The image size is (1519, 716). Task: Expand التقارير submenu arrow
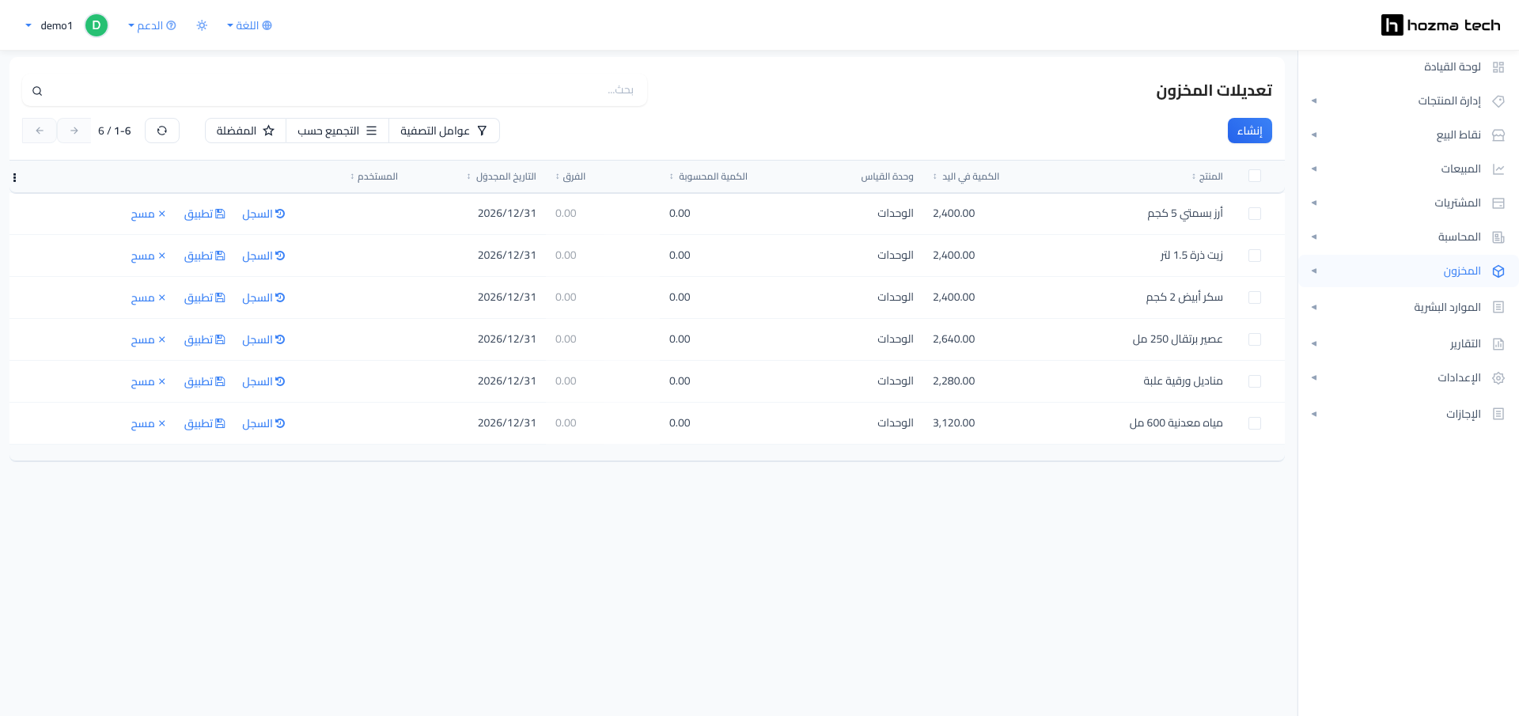(x=1314, y=343)
